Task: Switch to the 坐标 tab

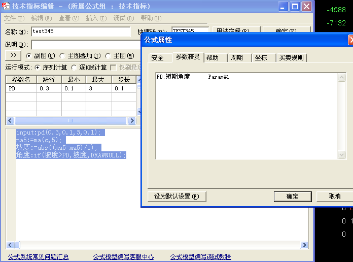Action: (261, 58)
